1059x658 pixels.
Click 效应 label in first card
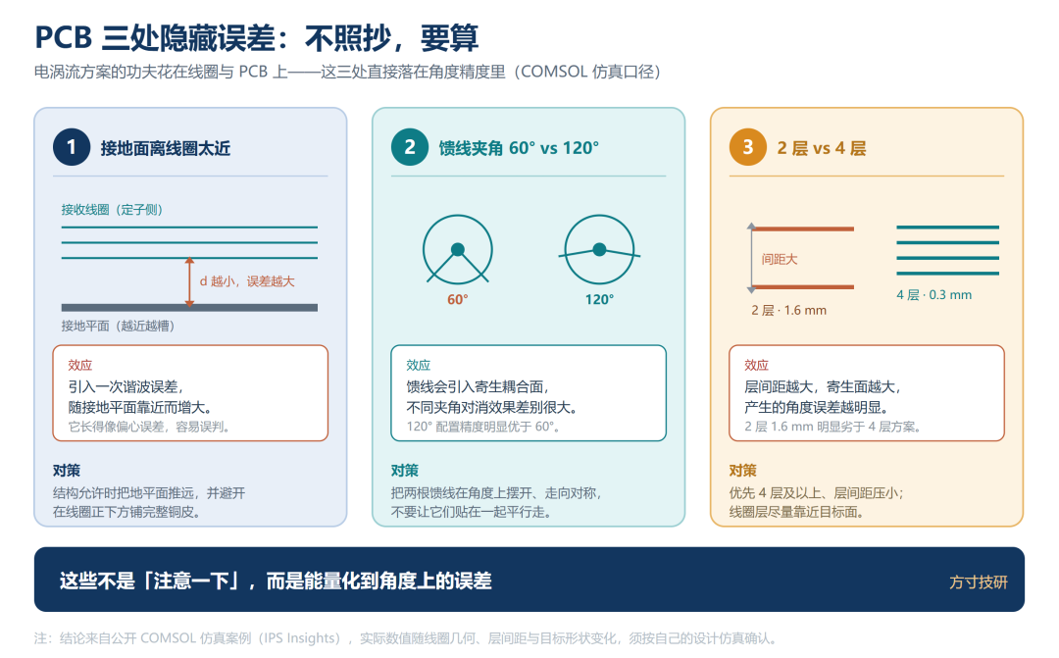(x=79, y=365)
